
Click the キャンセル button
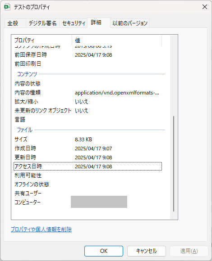pyautogui.click(x=147, y=251)
